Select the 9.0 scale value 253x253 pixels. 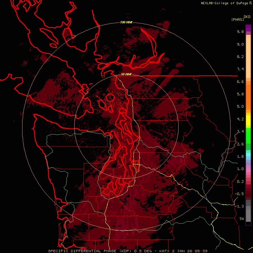point(240,44)
